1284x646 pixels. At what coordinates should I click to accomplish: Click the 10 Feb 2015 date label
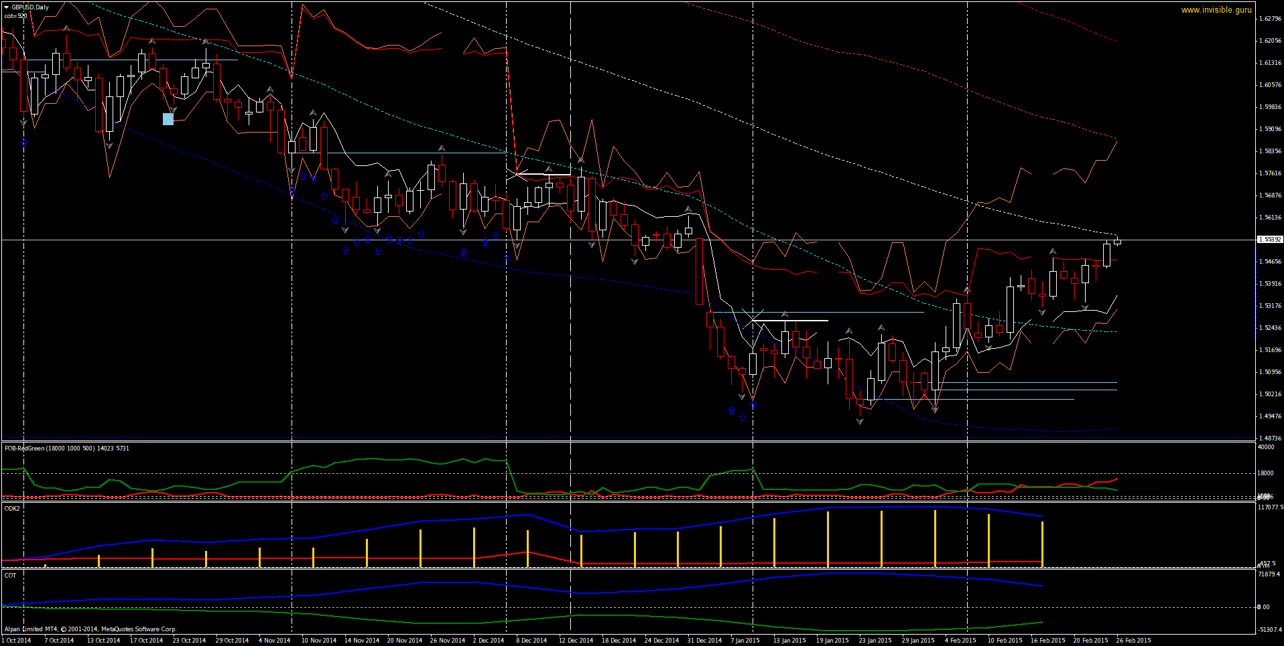tap(1005, 641)
